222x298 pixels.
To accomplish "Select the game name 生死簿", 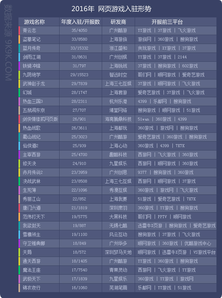I will [29, 190].
